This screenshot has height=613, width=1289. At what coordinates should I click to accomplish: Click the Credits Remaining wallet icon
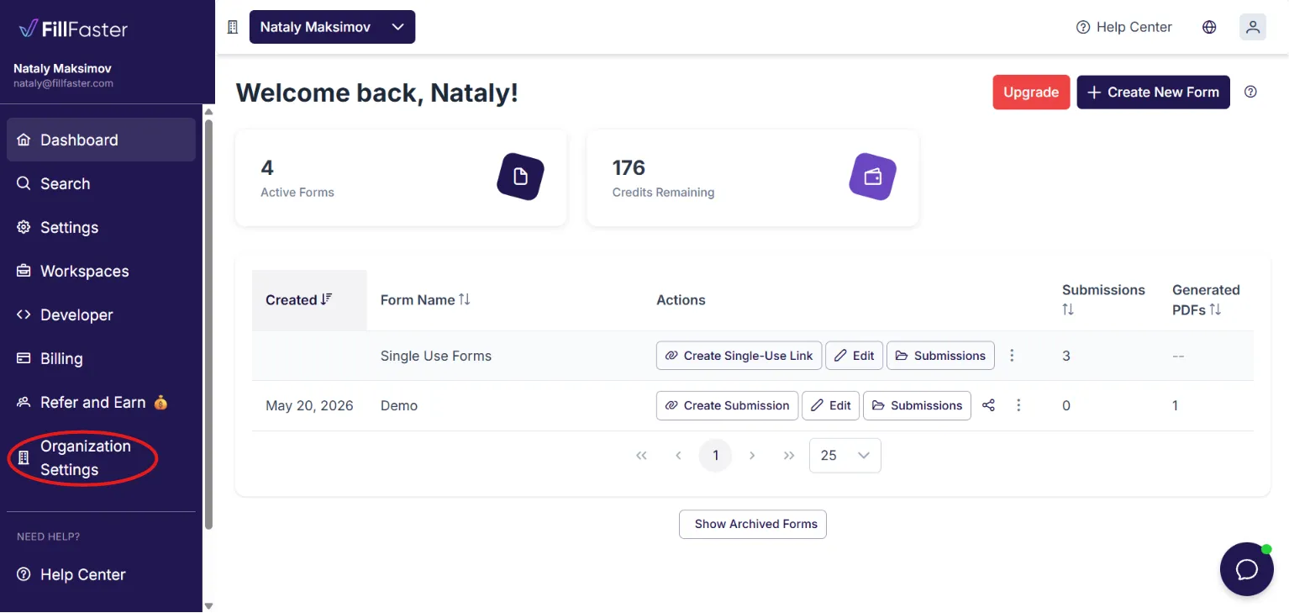point(872,177)
